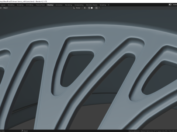Open the Object menu in viewport header
The image size is (177, 132).
pyautogui.click(x=6, y=8)
